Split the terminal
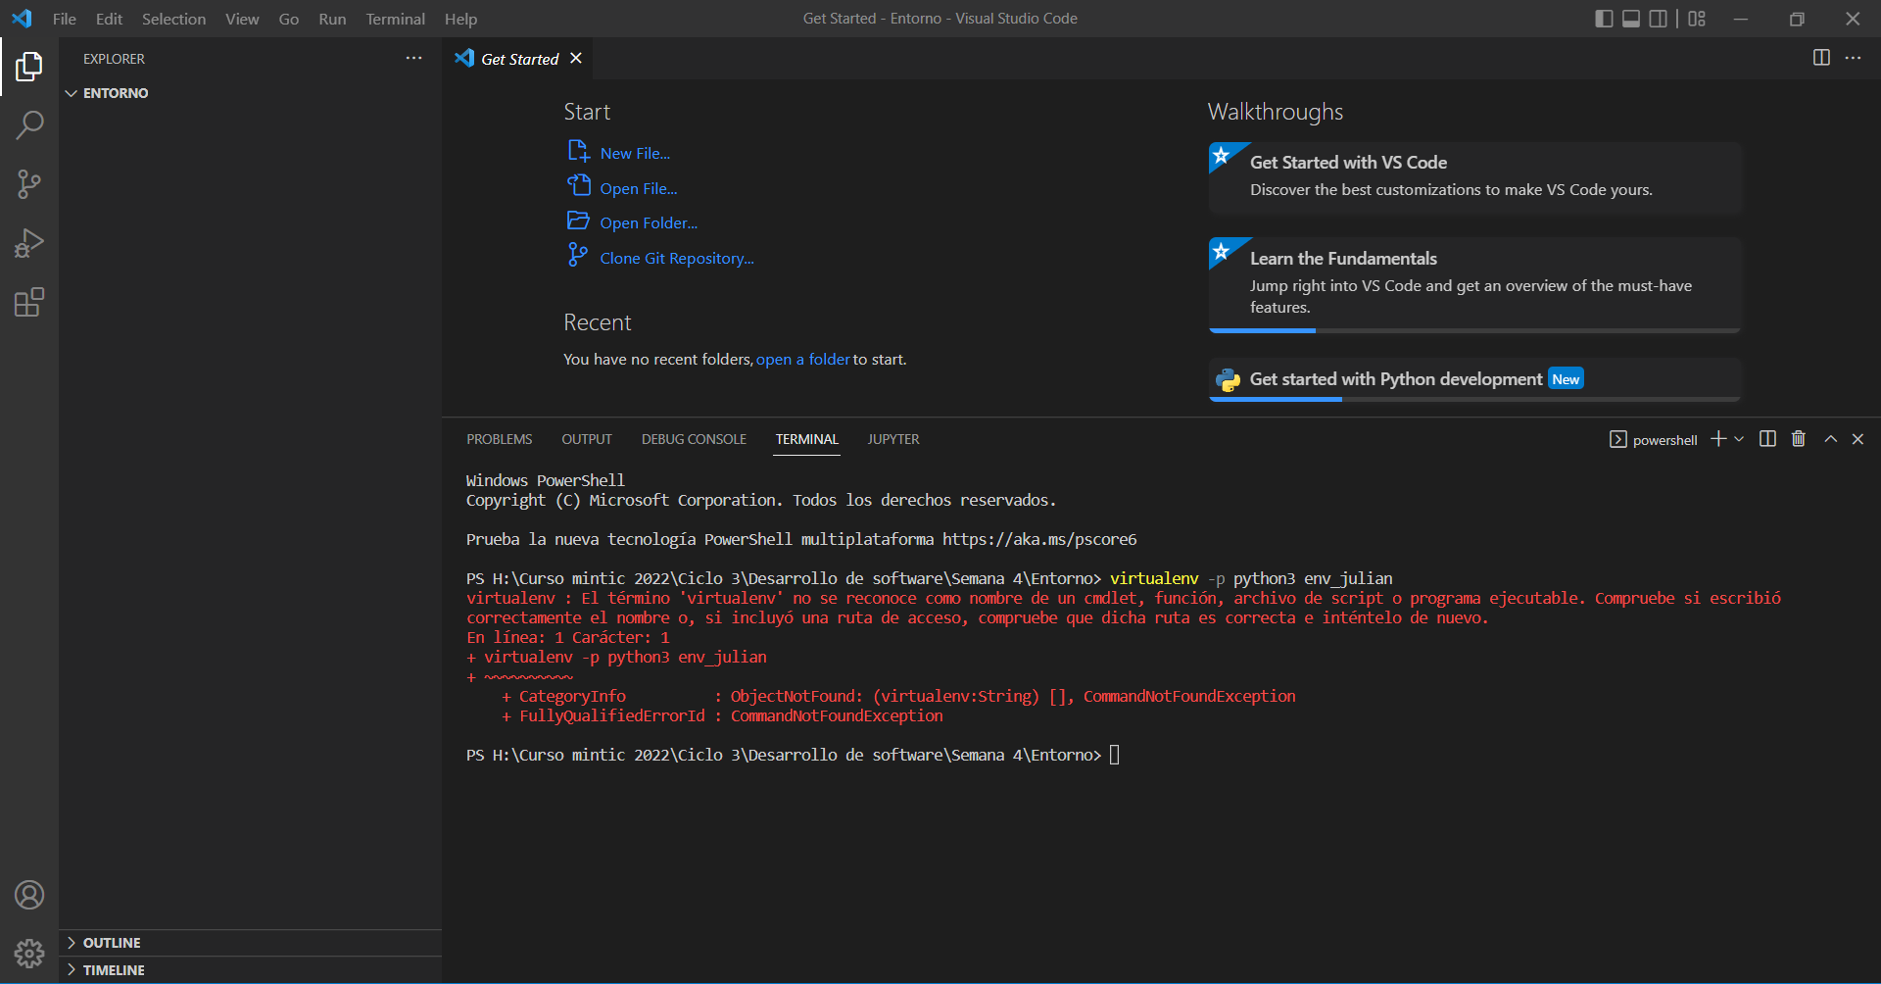1881x984 pixels. 1766,438
